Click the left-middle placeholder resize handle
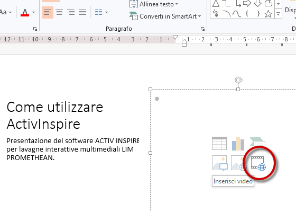Screen dimensions: 296x212 point(151,153)
